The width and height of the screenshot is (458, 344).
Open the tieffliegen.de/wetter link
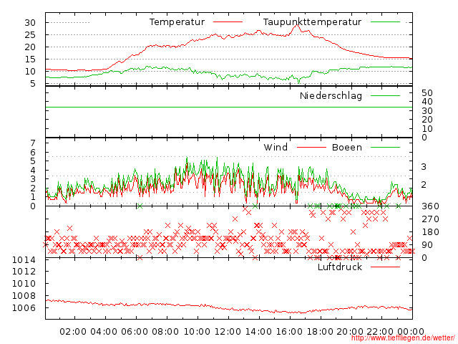pyautogui.click(x=403, y=338)
